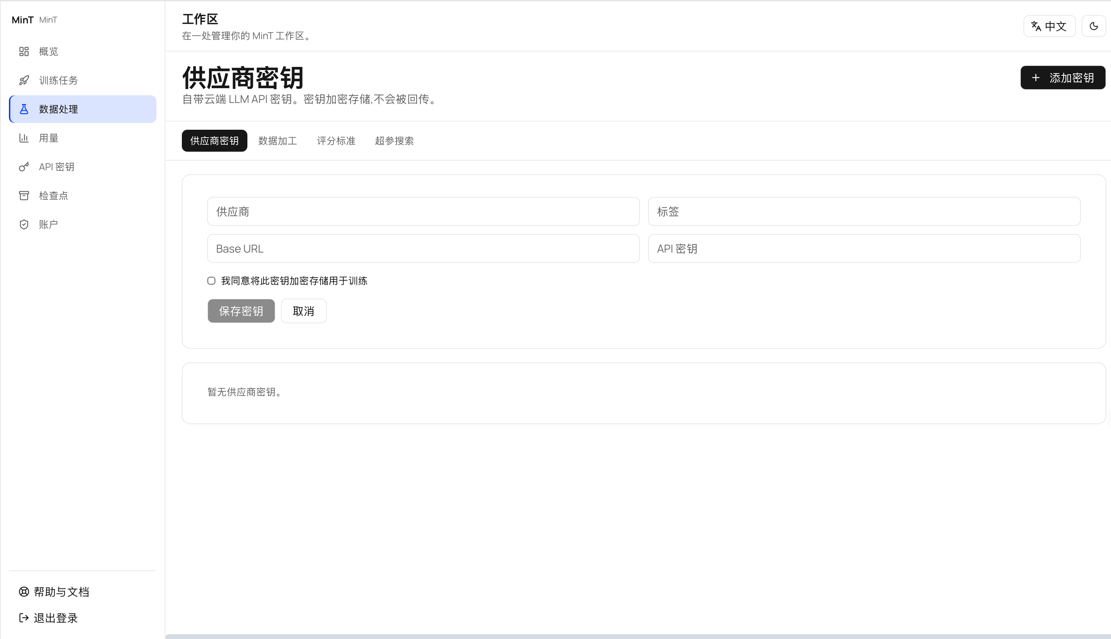
Task: Click the 退出登录 logout arrow icon
Action: 24,617
